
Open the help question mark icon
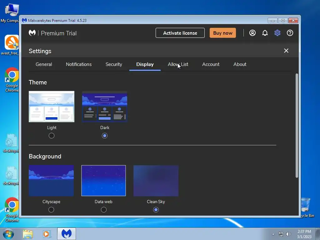pyautogui.click(x=290, y=33)
